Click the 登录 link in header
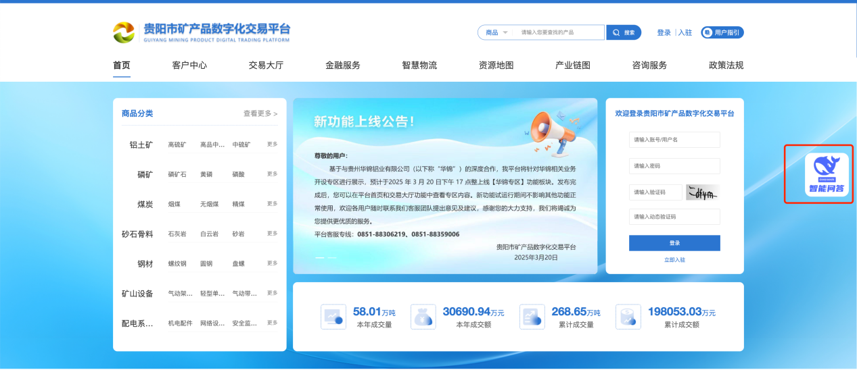 point(664,32)
